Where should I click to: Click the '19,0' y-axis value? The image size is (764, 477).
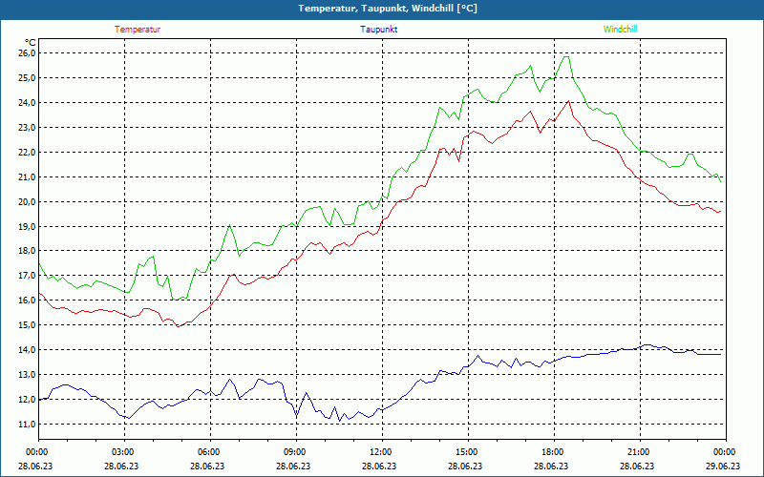point(27,226)
